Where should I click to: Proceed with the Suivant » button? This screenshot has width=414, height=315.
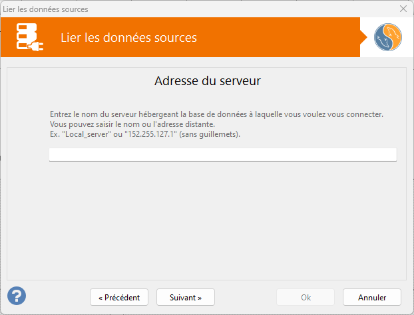(x=186, y=297)
